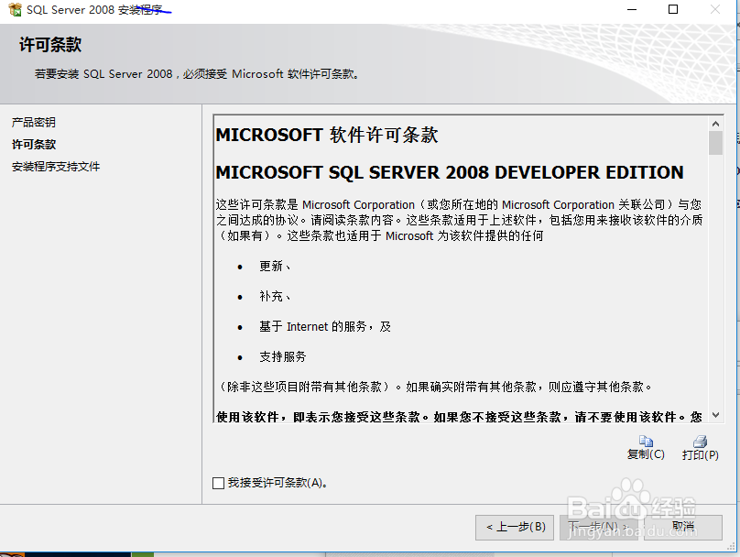
Task: Click the scrollbar up arrow
Action: click(x=717, y=122)
